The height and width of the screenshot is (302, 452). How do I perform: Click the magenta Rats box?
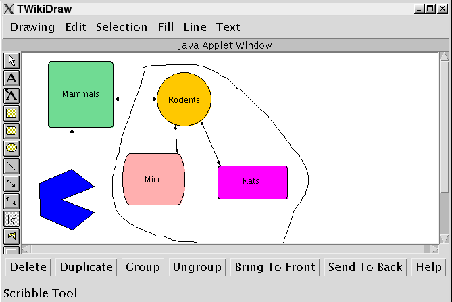coord(252,182)
